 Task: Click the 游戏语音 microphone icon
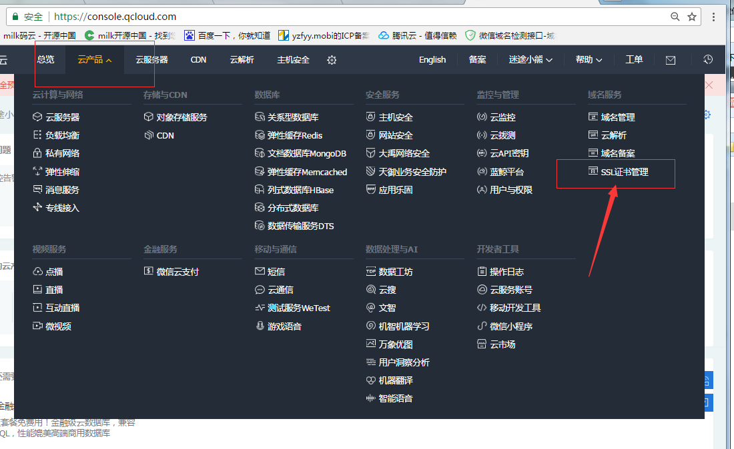pyautogui.click(x=260, y=326)
